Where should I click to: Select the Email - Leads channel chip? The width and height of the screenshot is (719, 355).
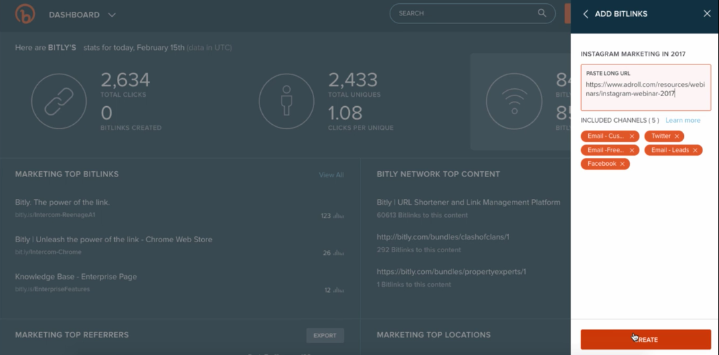[673, 150]
